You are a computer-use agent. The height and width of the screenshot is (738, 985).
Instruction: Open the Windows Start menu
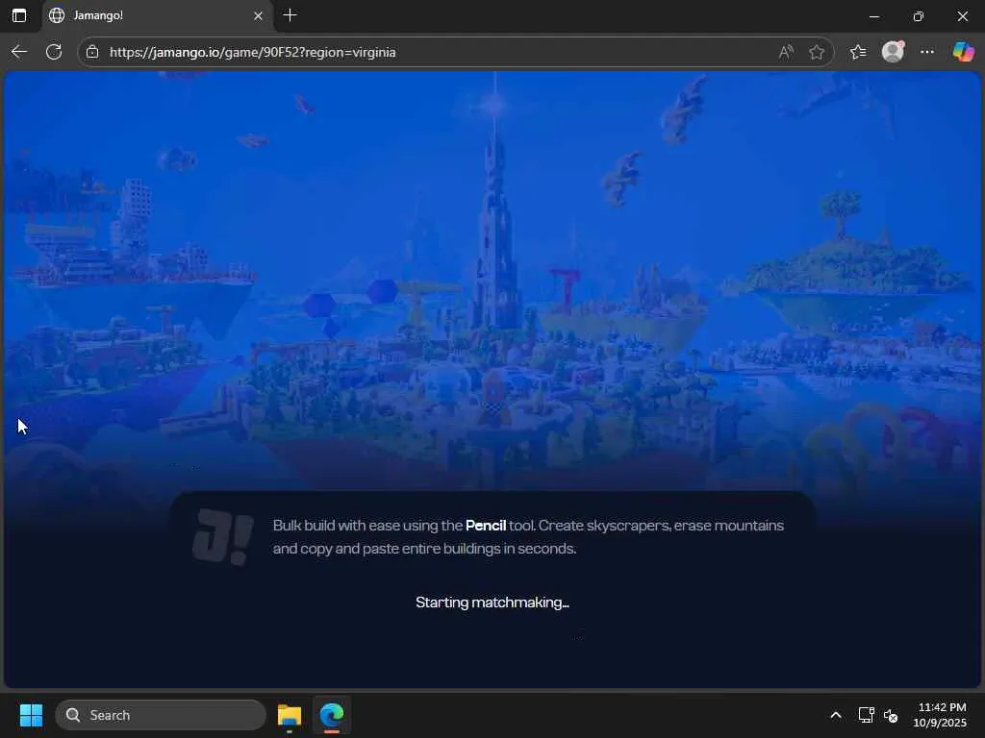(31, 715)
